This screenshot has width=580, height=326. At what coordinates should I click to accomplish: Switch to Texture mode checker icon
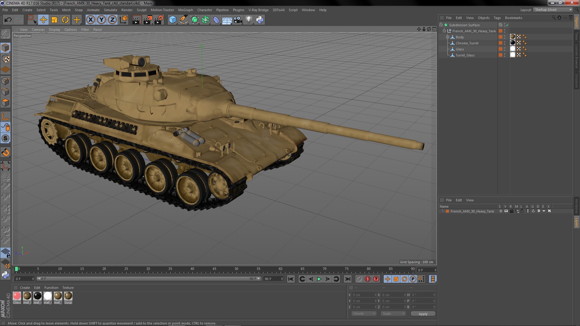[x=5, y=59]
